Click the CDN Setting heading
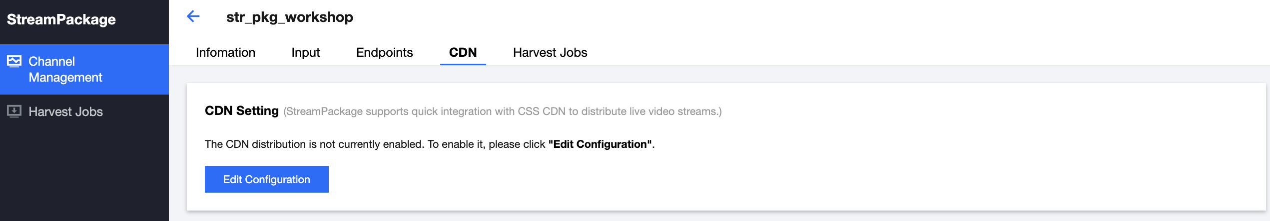This screenshot has height=221, width=1270. 242,110
